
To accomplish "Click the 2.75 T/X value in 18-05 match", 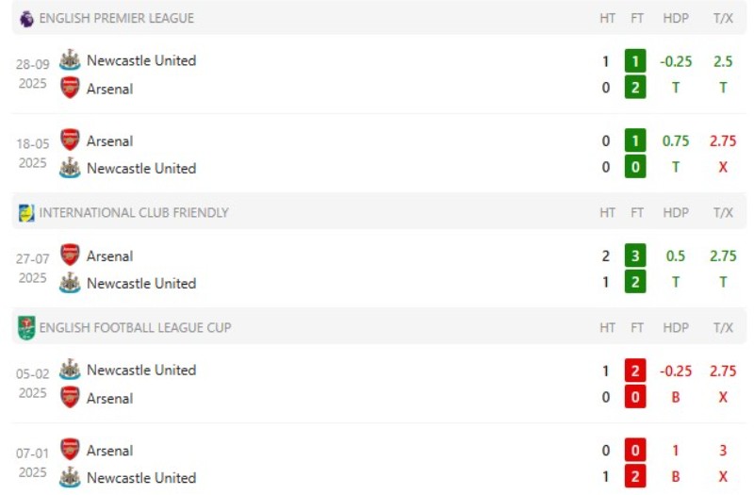I will [723, 140].
